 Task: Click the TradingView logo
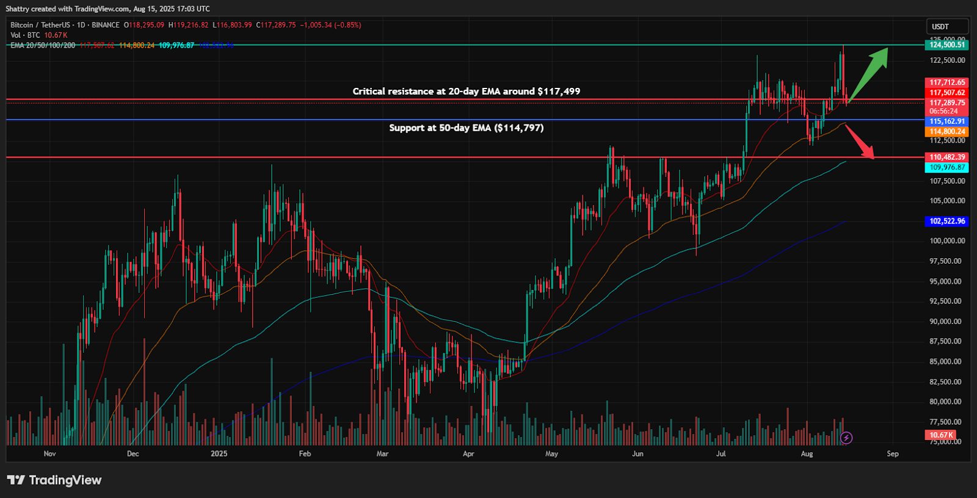tap(54, 480)
